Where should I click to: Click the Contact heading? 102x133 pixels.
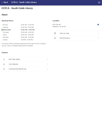tap(5, 52)
